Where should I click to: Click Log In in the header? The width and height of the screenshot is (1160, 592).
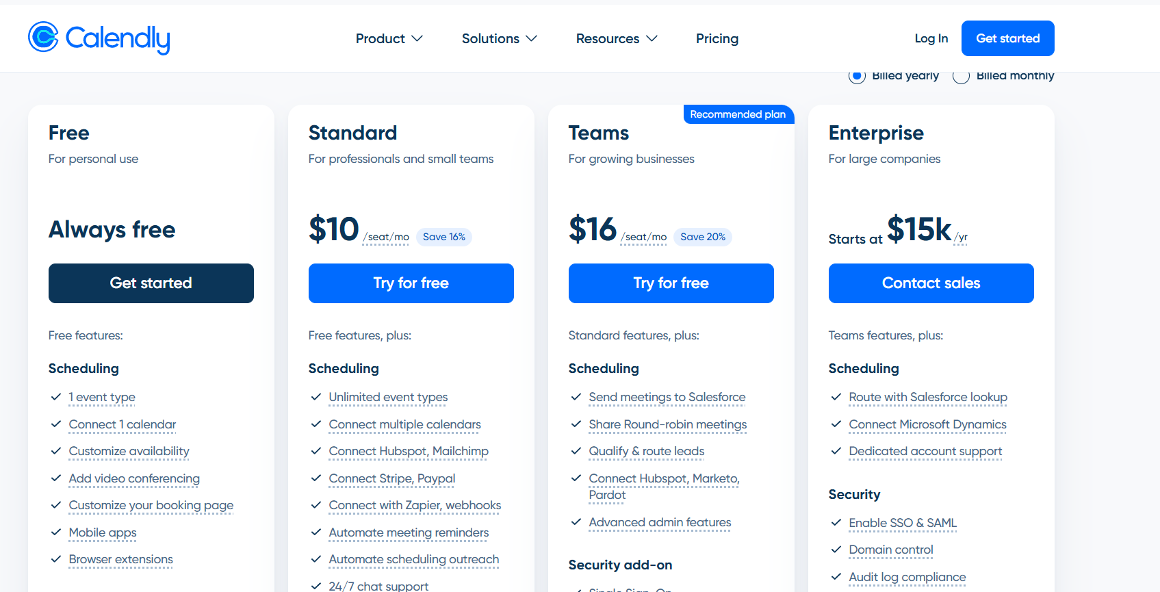click(931, 38)
